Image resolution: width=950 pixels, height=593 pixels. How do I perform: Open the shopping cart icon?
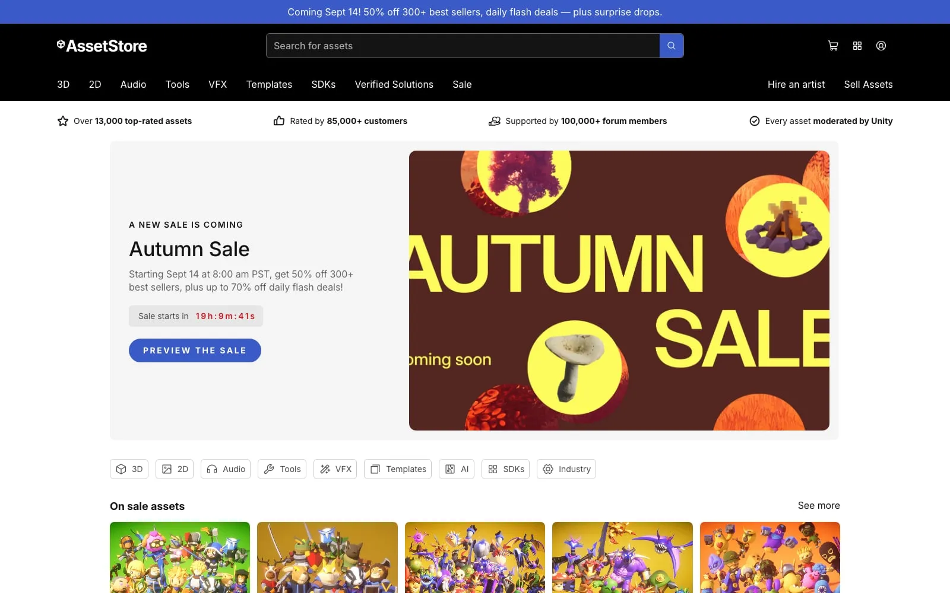(833, 46)
